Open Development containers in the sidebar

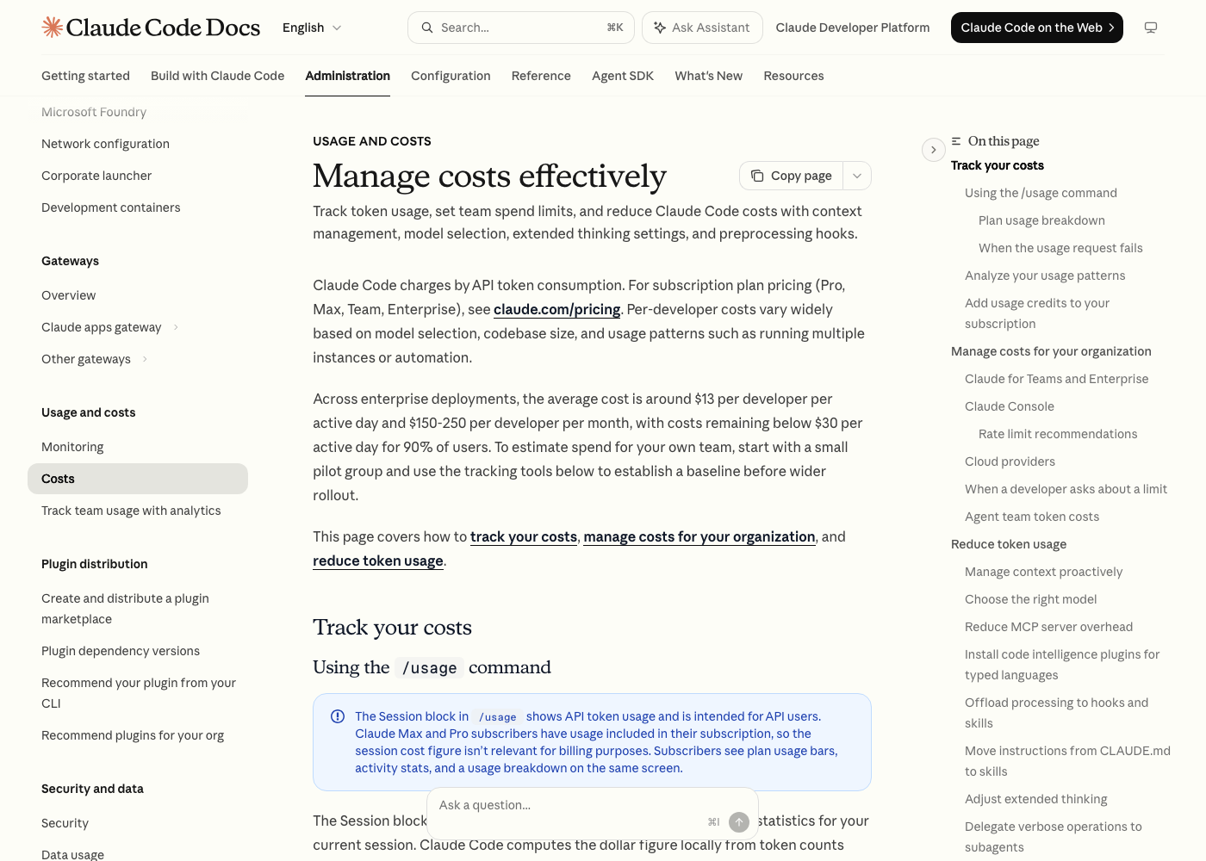[x=111, y=208]
